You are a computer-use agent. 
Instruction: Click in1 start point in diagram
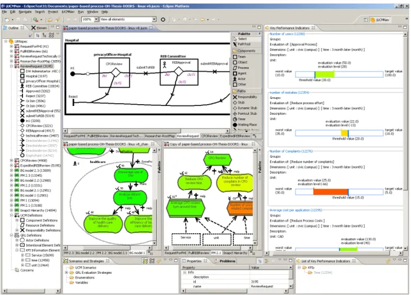[73, 74]
